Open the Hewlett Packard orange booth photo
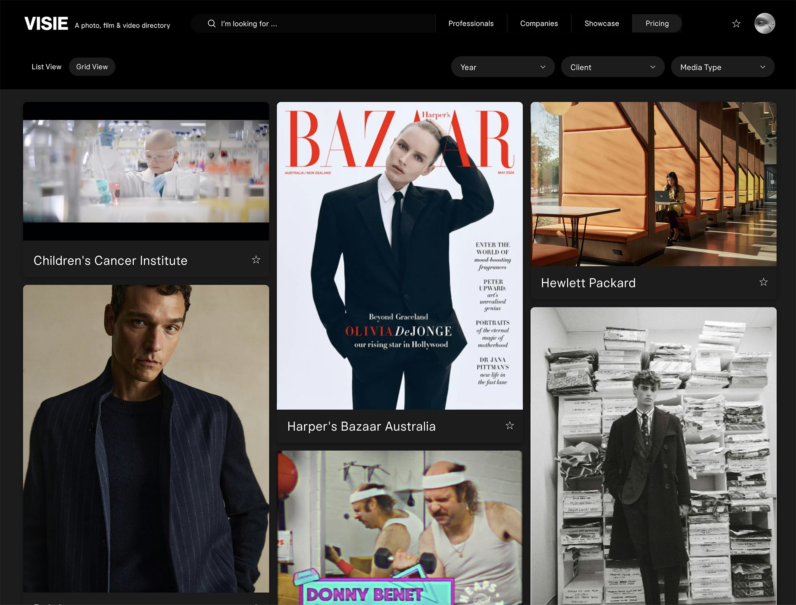The height and width of the screenshot is (605, 796). pos(654,184)
